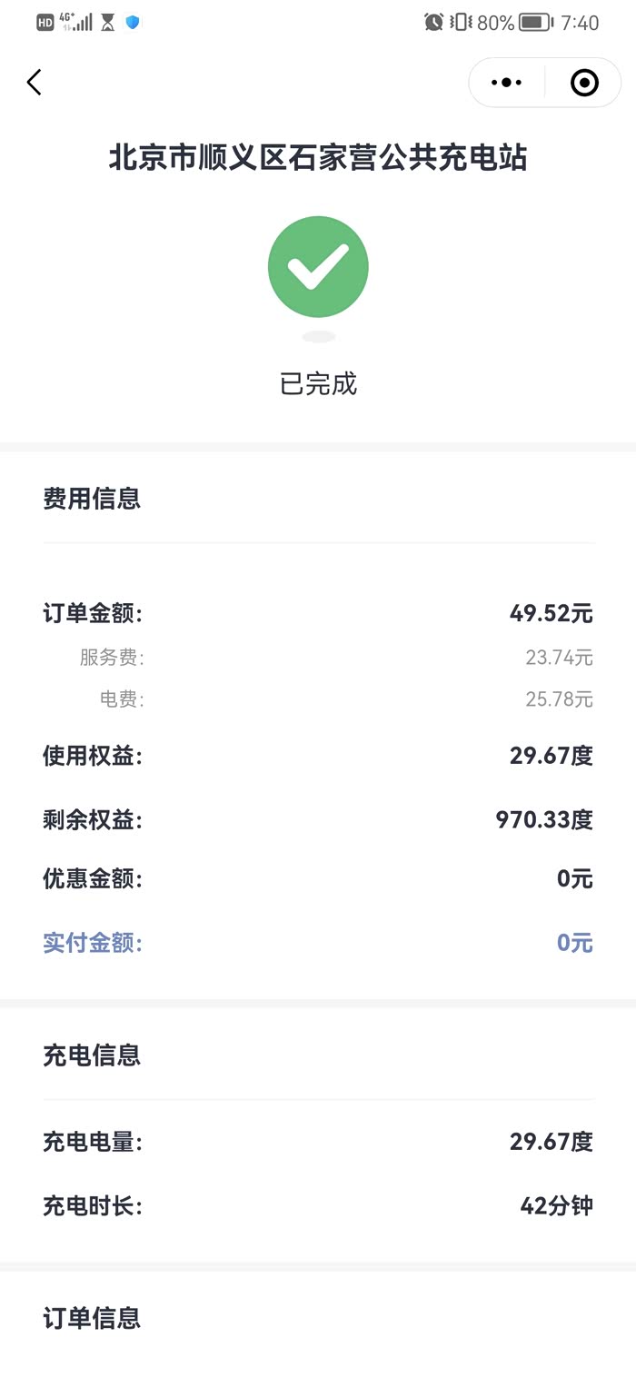Tap the 电费 25.78元 line
The image size is (636, 1377).
coord(318,699)
